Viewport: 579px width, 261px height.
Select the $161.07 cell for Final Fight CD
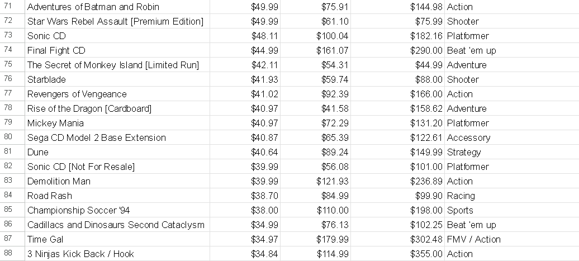pyautogui.click(x=335, y=50)
